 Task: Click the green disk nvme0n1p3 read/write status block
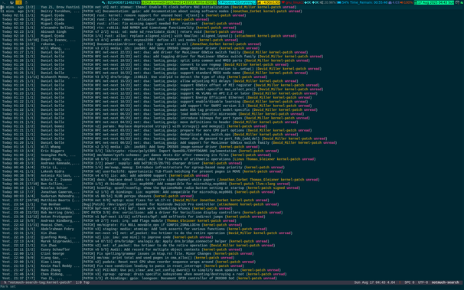pos(179,2)
